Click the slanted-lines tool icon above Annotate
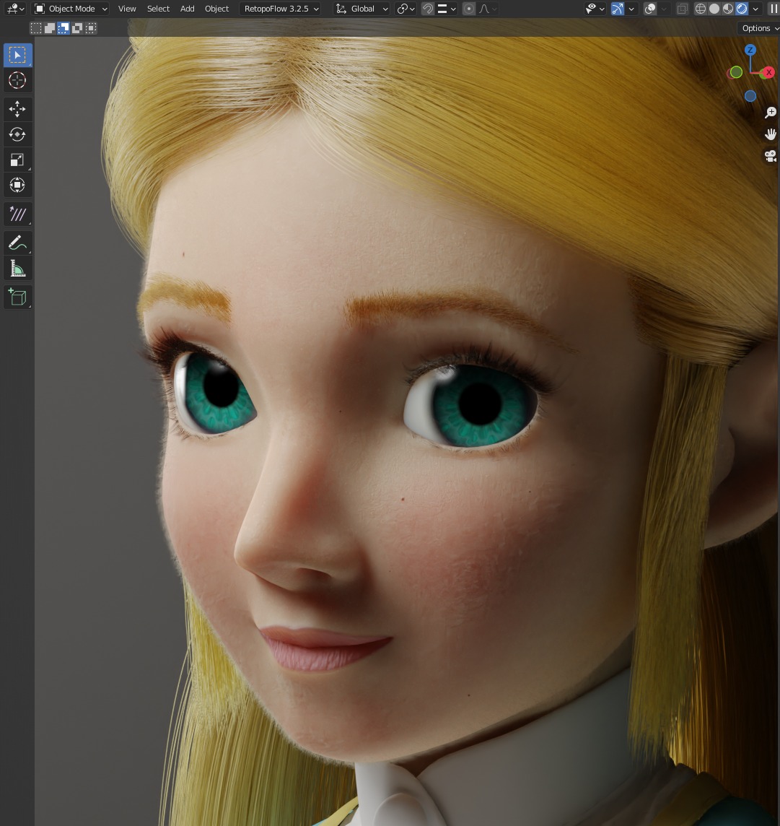 (x=17, y=214)
